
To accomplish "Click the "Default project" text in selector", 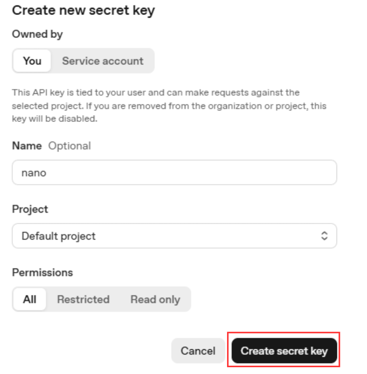I will (59, 236).
